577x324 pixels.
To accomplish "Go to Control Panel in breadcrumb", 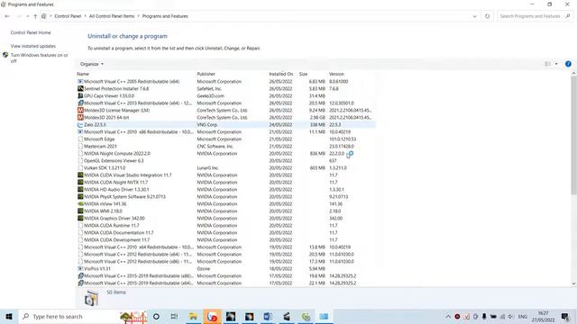I will click(68, 16).
